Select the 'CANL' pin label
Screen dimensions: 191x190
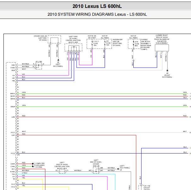pyautogui.click(x=13, y=166)
